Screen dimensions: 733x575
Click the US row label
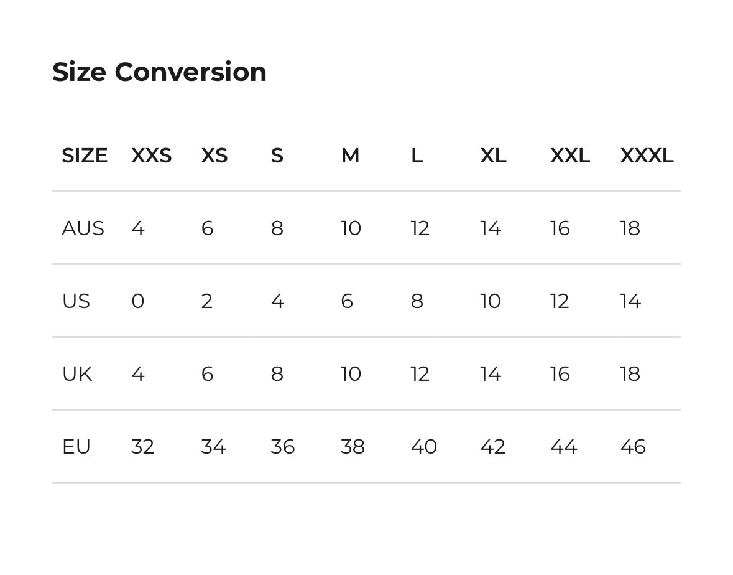pyautogui.click(x=76, y=301)
